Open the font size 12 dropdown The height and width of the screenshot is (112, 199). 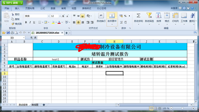point(60,16)
